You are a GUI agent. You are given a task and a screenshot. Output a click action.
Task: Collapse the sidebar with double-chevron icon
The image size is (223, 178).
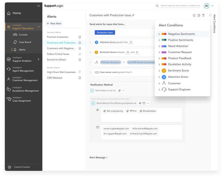click(x=38, y=6)
